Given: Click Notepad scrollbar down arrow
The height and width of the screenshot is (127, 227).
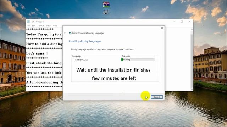Looking at the screenshot, I should tap(192, 90).
